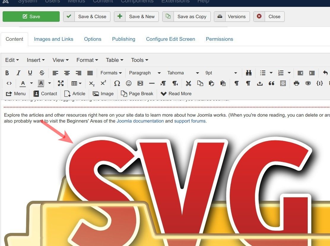Apply italic formatting
The image size is (330, 246).
[x=18, y=73]
